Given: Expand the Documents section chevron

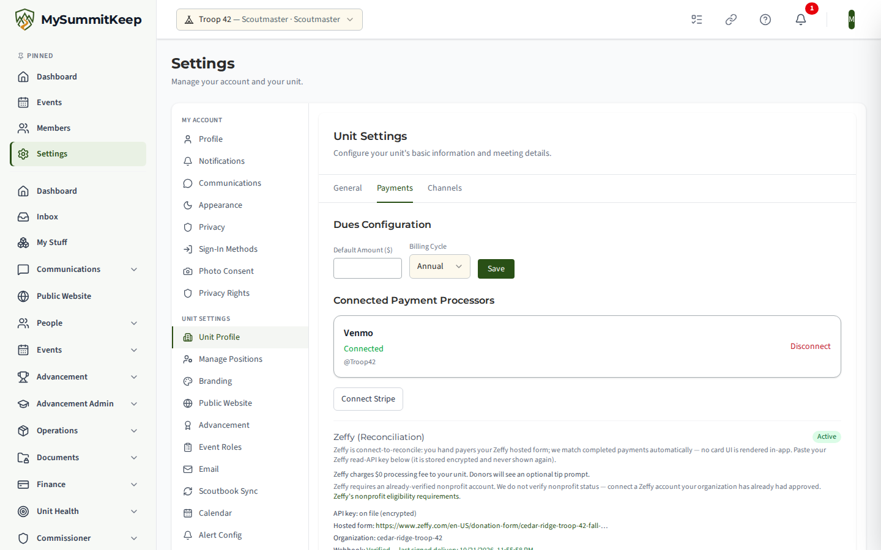Looking at the screenshot, I should 134,458.
